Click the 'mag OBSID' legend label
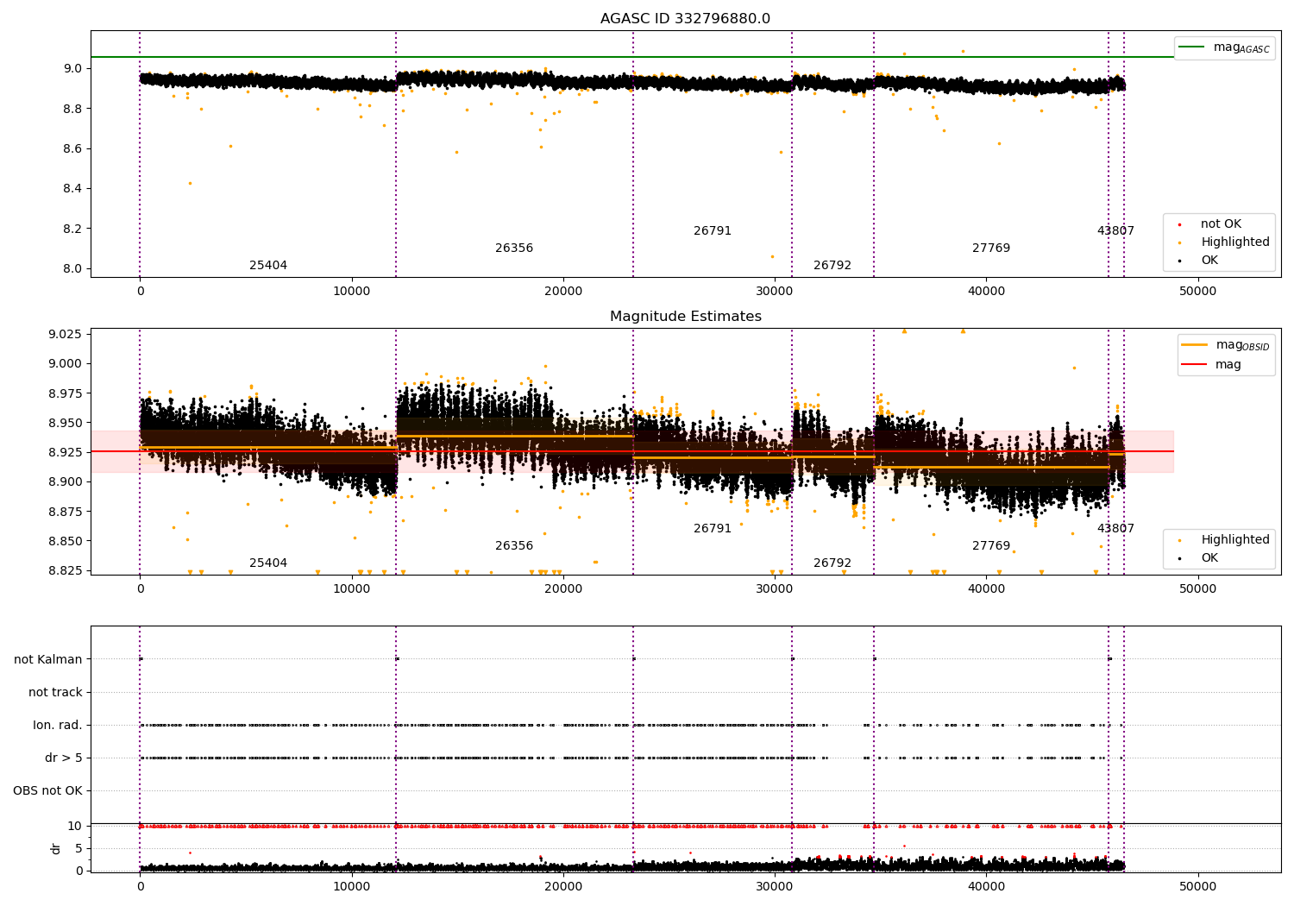 [1242, 345]
